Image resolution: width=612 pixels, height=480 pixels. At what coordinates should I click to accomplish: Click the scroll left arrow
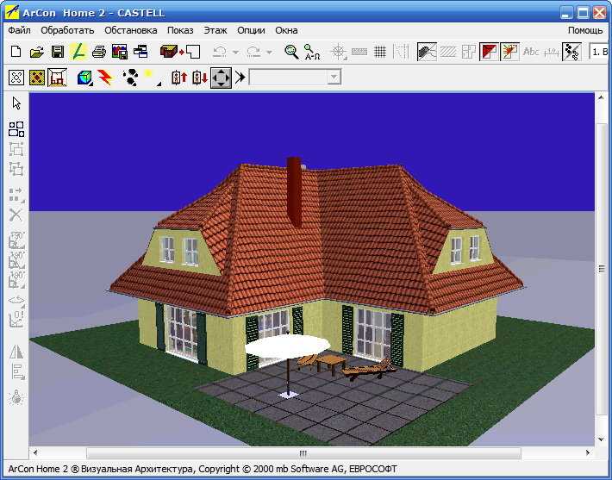point(35,452)
